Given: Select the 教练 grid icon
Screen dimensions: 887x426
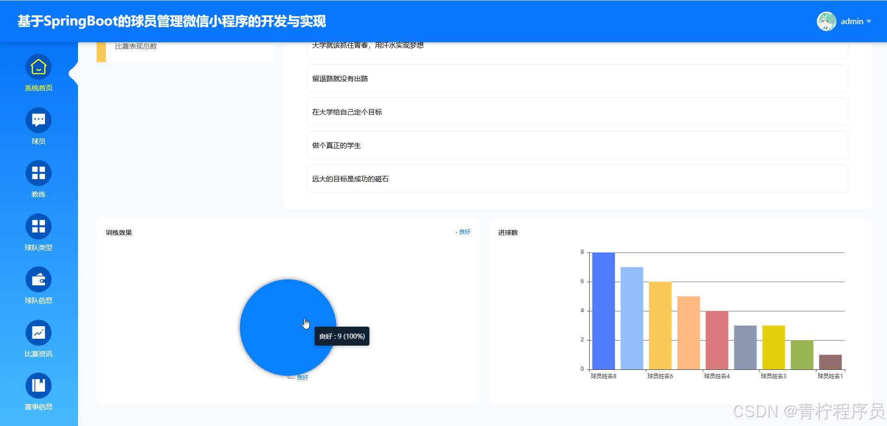Looking at the screenshot, I should click(x=39, y=174).
